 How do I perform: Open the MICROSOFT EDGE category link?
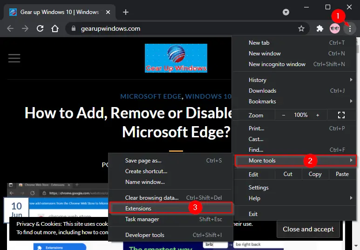(151, 96)
